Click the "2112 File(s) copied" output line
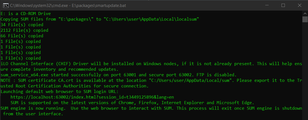 (x=24, y=30)
